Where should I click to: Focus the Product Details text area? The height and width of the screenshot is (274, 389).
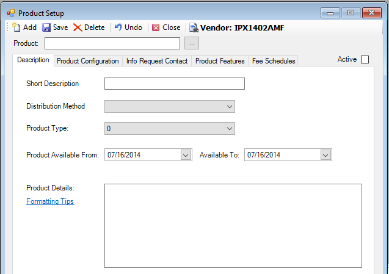(233, 225)
